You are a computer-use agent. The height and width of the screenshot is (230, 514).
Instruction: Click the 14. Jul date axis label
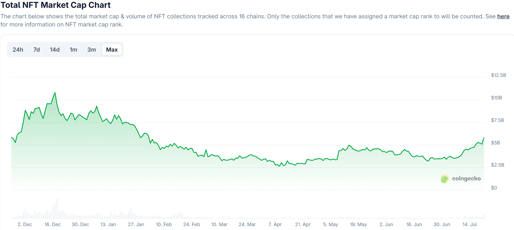pyautogui.click(x=469, y=225)
